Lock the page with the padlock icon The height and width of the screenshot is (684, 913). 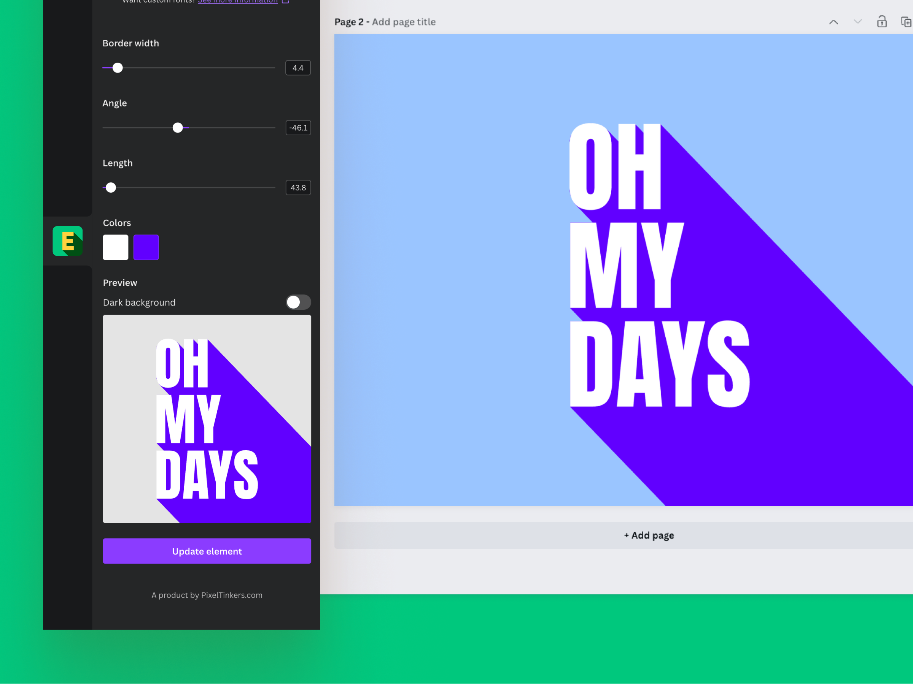pos(882,21)
